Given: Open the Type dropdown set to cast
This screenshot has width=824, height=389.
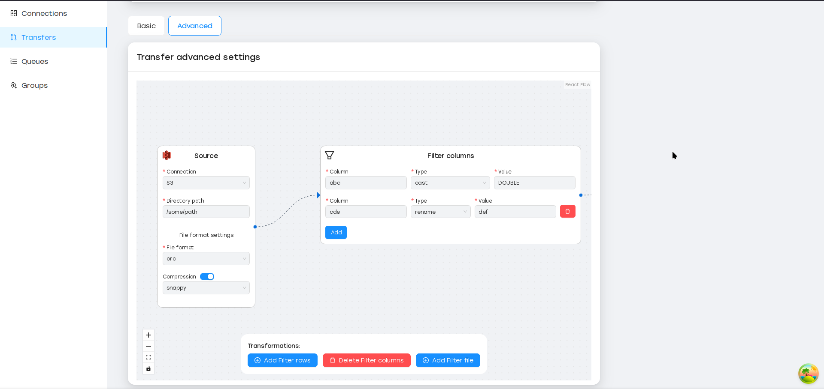Looking at the screenshot, I should tap(450, 183).
